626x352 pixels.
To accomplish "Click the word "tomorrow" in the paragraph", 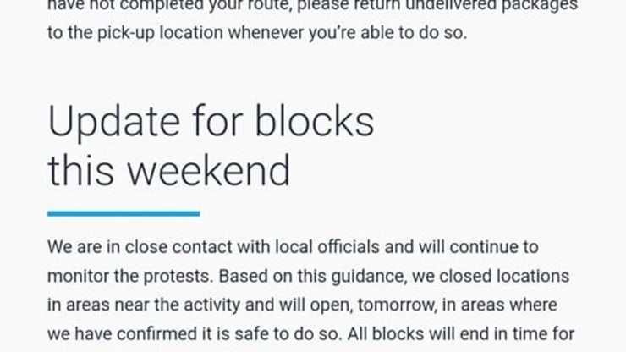I will pos(395,305).
